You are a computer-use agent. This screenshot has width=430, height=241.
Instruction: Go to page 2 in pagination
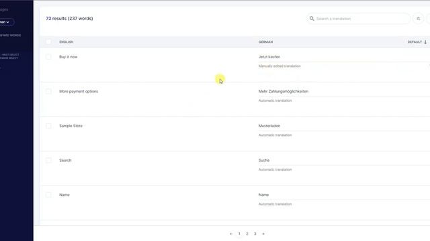point(247,234)
